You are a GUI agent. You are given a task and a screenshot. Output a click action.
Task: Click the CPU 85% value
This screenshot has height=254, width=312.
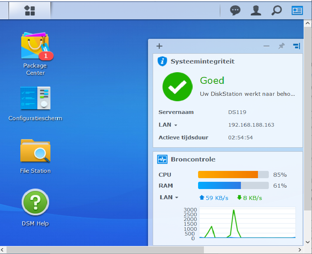point(280,175)
